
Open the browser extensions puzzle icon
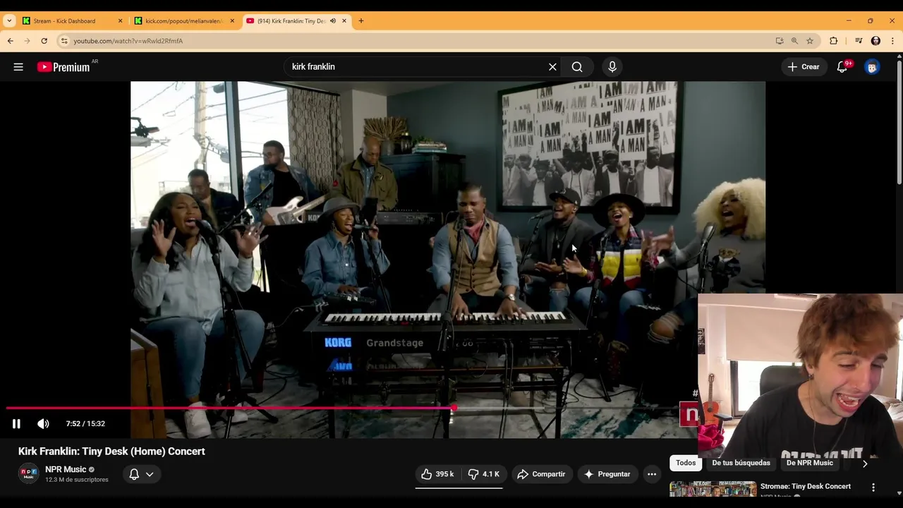834,41
